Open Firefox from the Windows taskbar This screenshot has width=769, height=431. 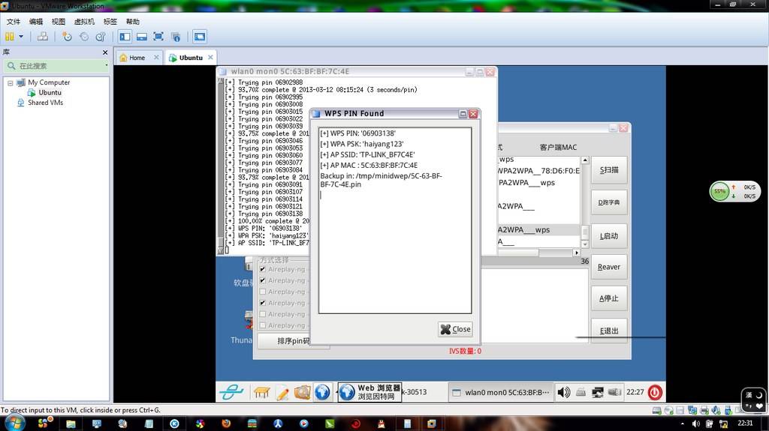tap(226, 424)
